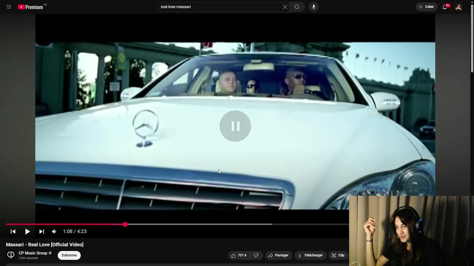Like the video (701 k)

pyautogui.click(x=238, y=255)
